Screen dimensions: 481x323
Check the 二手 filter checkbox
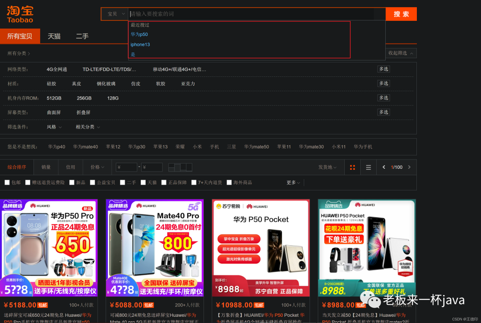click(x=122, y=183)
